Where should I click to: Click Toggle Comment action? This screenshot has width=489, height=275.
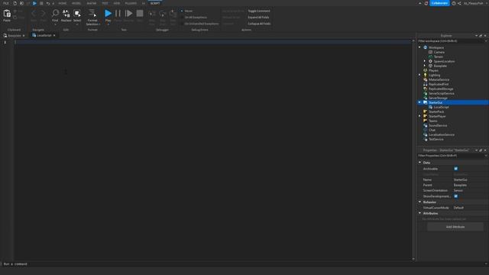click(x=259, y=11)
